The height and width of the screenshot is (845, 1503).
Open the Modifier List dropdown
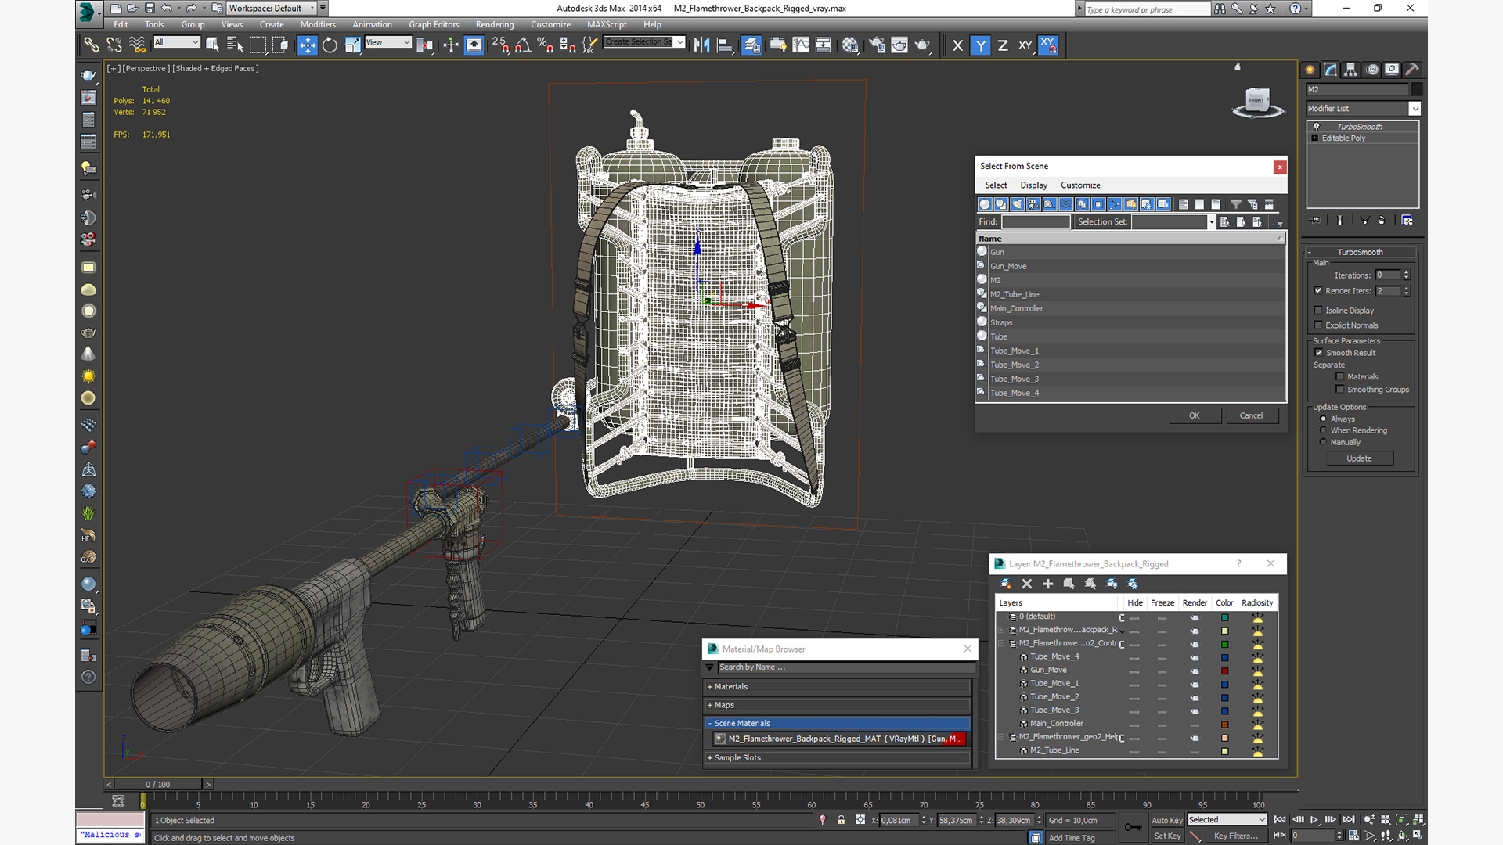click(1415, 108)
